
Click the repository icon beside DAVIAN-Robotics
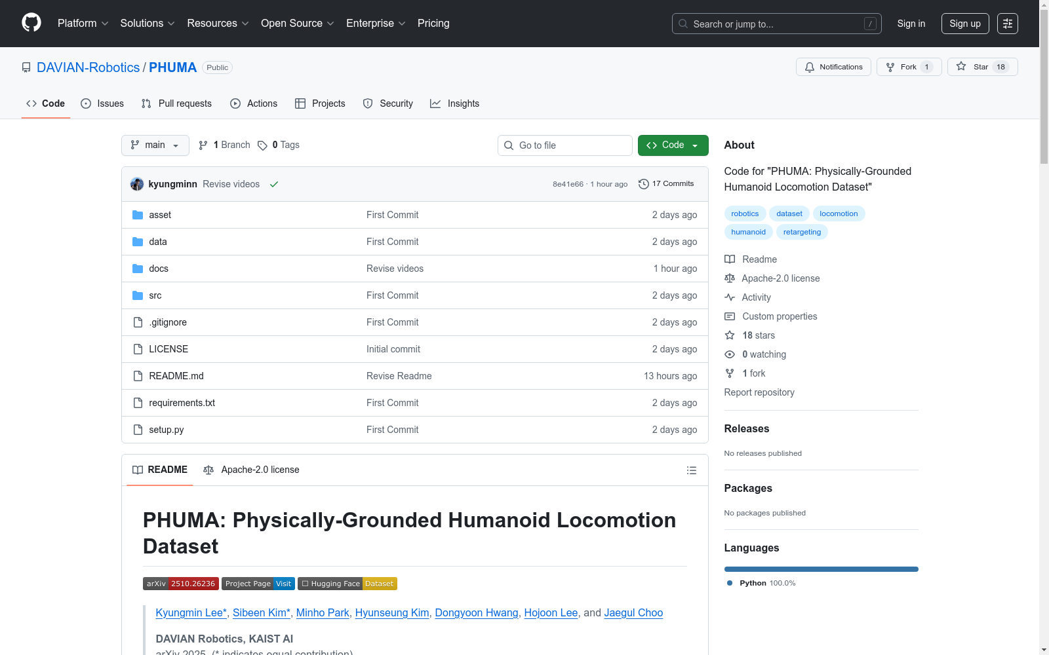coord(26,67)
